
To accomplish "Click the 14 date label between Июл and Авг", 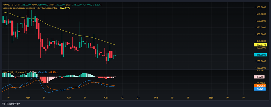I will tap(44, 98).
